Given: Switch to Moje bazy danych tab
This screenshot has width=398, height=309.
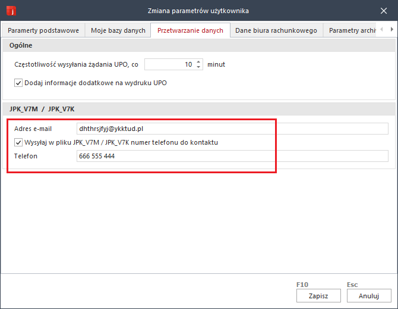Looking at the screenshot, I should pos(118,30).
